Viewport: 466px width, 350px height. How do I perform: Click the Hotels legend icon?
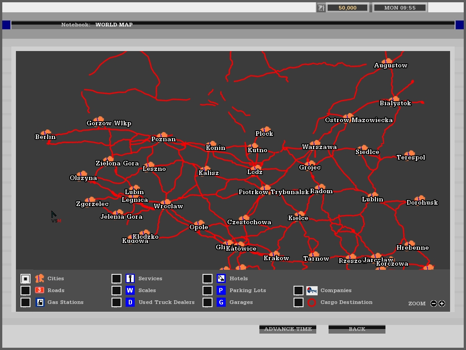point(221,278)
